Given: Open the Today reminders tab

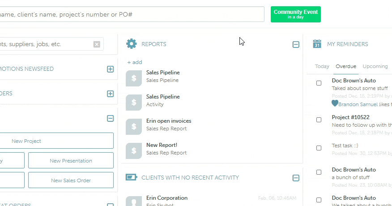Looking at the screenshot, I should click(x=322, y=66).
